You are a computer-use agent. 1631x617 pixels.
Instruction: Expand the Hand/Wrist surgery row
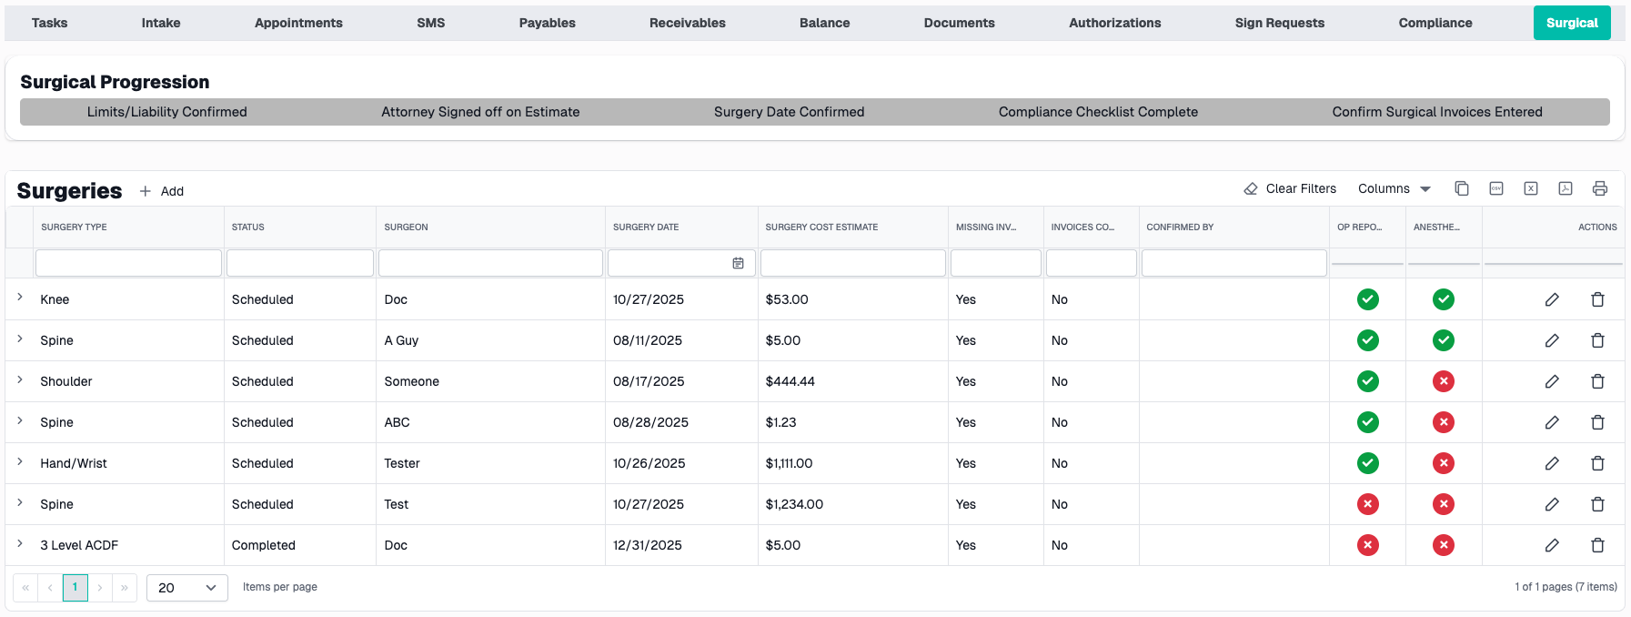[20, 462]
